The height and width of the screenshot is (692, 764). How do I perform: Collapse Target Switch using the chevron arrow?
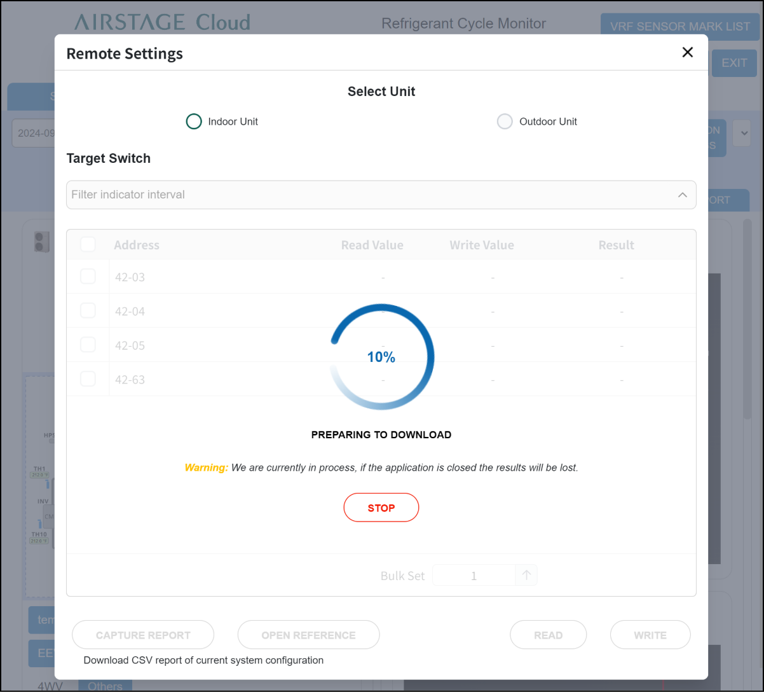pos(683,195)
